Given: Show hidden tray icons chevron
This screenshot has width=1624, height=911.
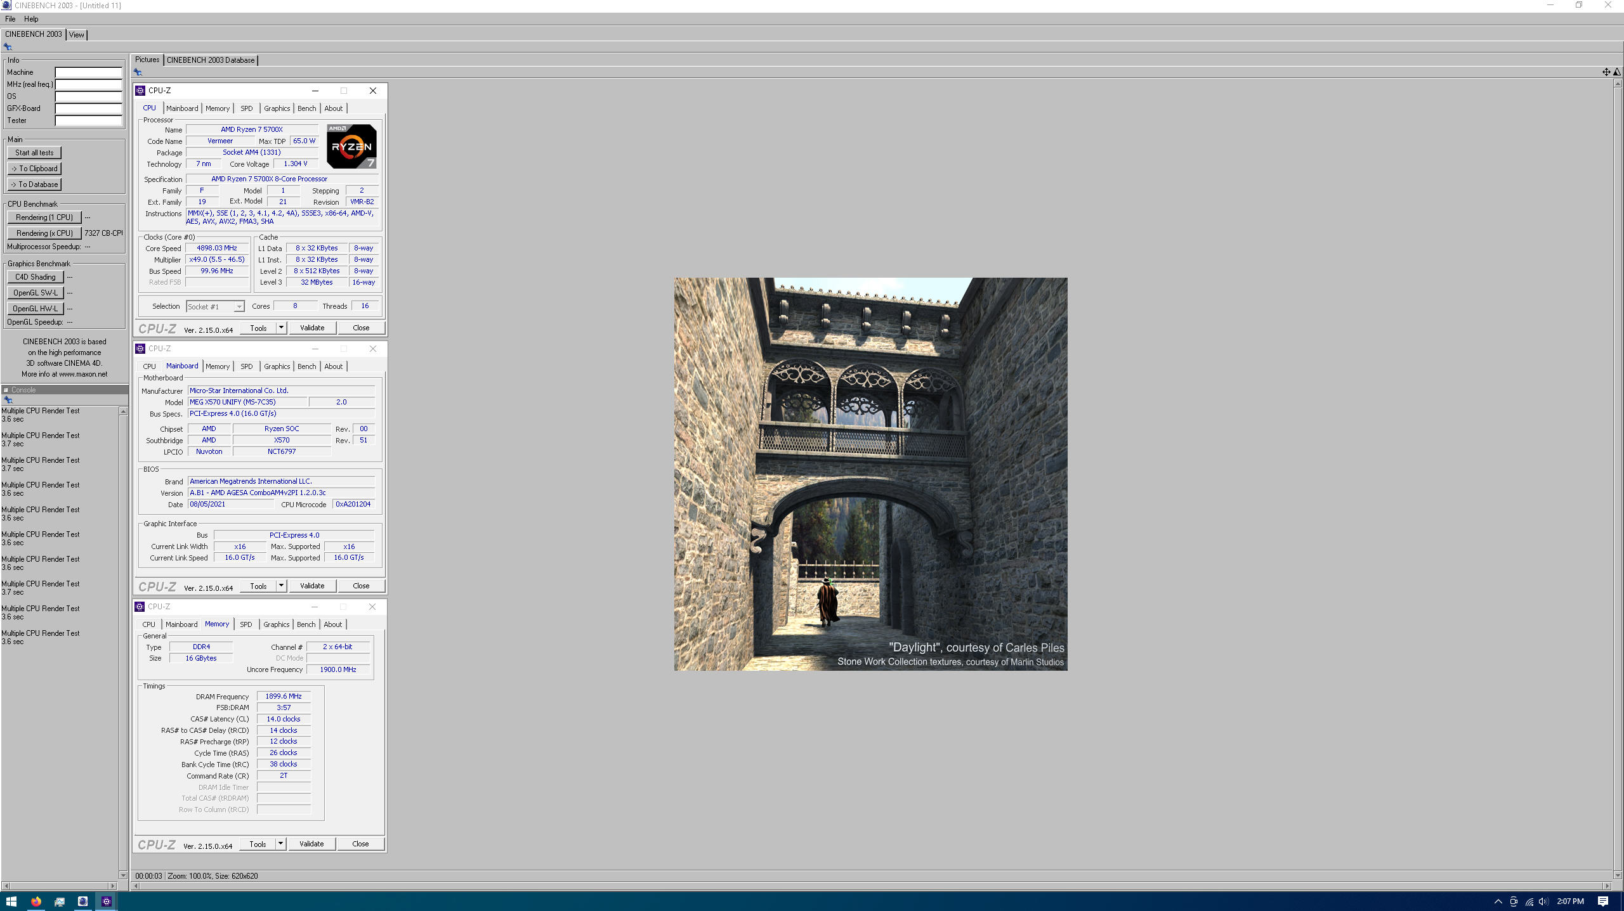Looking at the screenshot, I should point(1498,901).
